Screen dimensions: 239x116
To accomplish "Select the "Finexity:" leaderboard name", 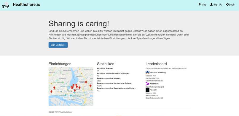I will [153, 90].
